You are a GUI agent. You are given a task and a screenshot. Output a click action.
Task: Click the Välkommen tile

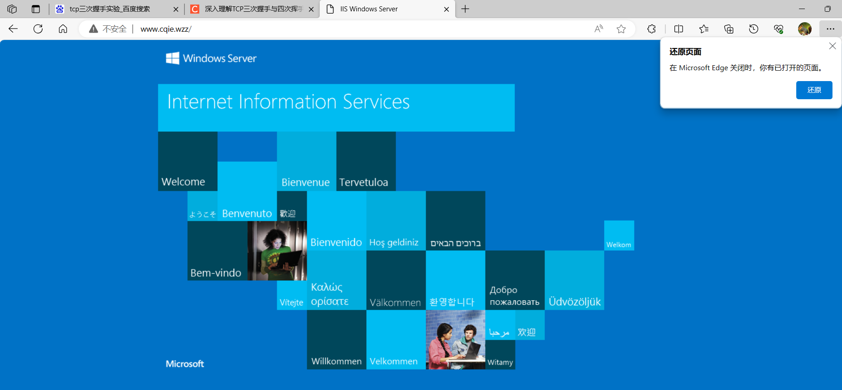coord(396,280)
